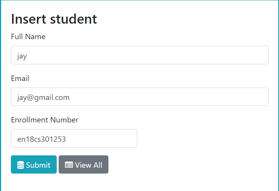Click the "View All" text on gray button

pyautogui.click(x=89, y=165)
